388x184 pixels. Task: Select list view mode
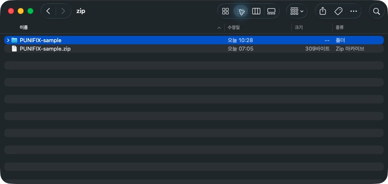[241, 11]
